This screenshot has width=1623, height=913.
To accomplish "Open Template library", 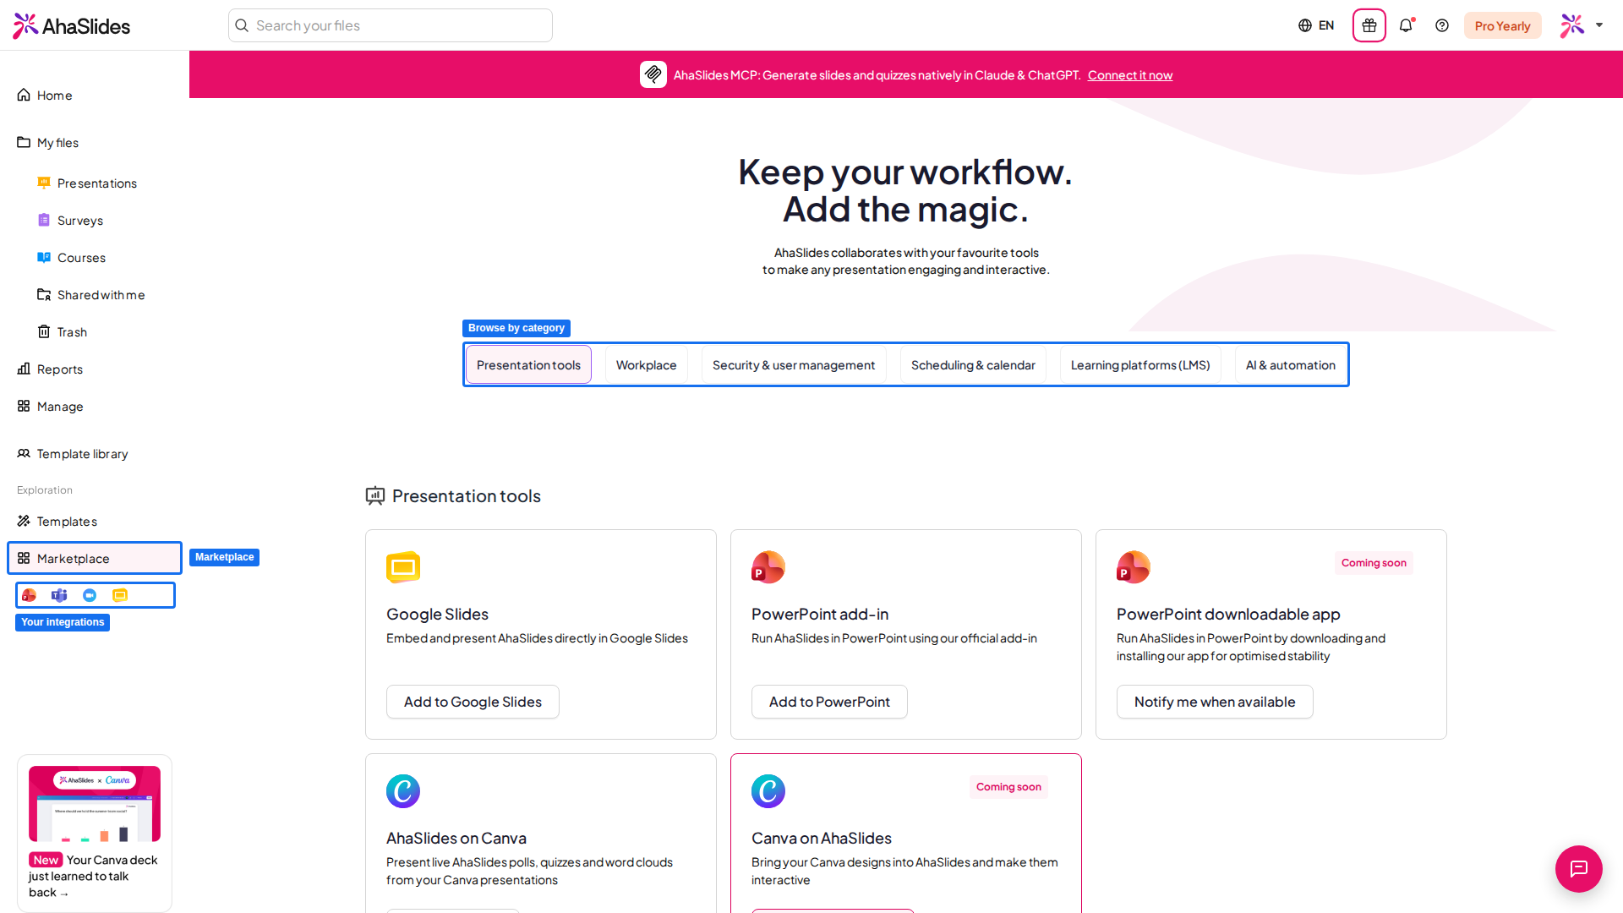I will [x=95, y=454].
